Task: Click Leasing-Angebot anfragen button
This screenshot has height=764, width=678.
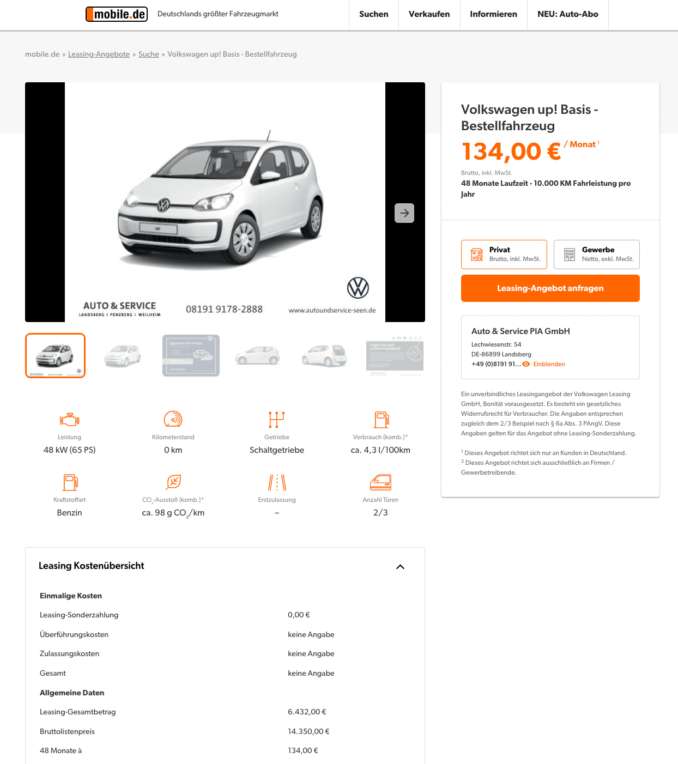Action: coord(550,288)
